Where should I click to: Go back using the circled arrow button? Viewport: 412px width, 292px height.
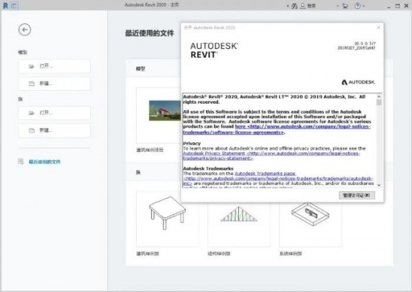coord(25,30)
